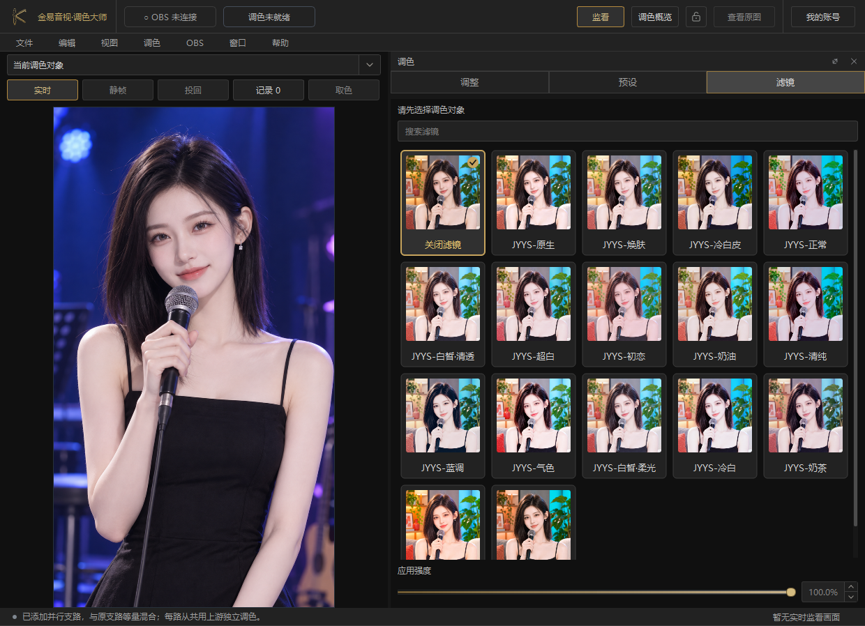Click the 100.0% strength value field
This screenshot has height=626, width=865.
click(x=823, y=592)
